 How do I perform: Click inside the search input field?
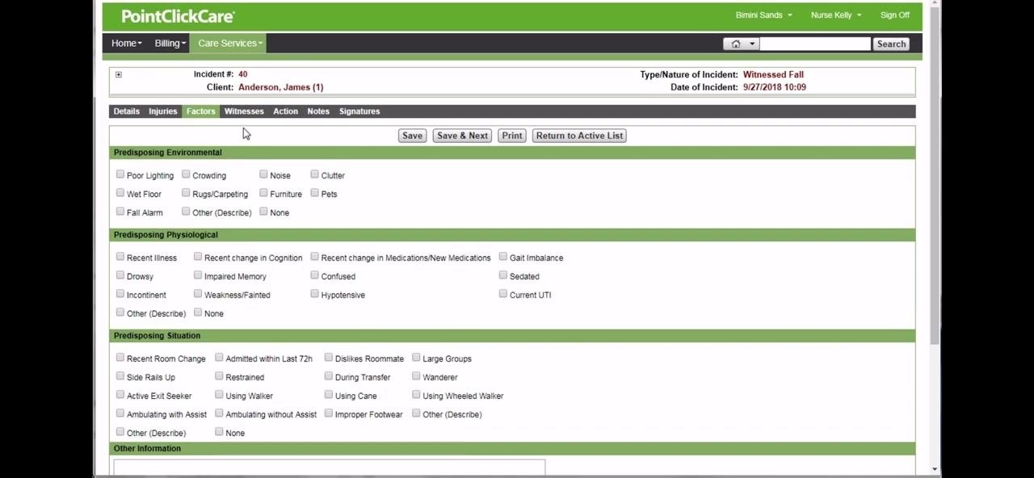815,44
